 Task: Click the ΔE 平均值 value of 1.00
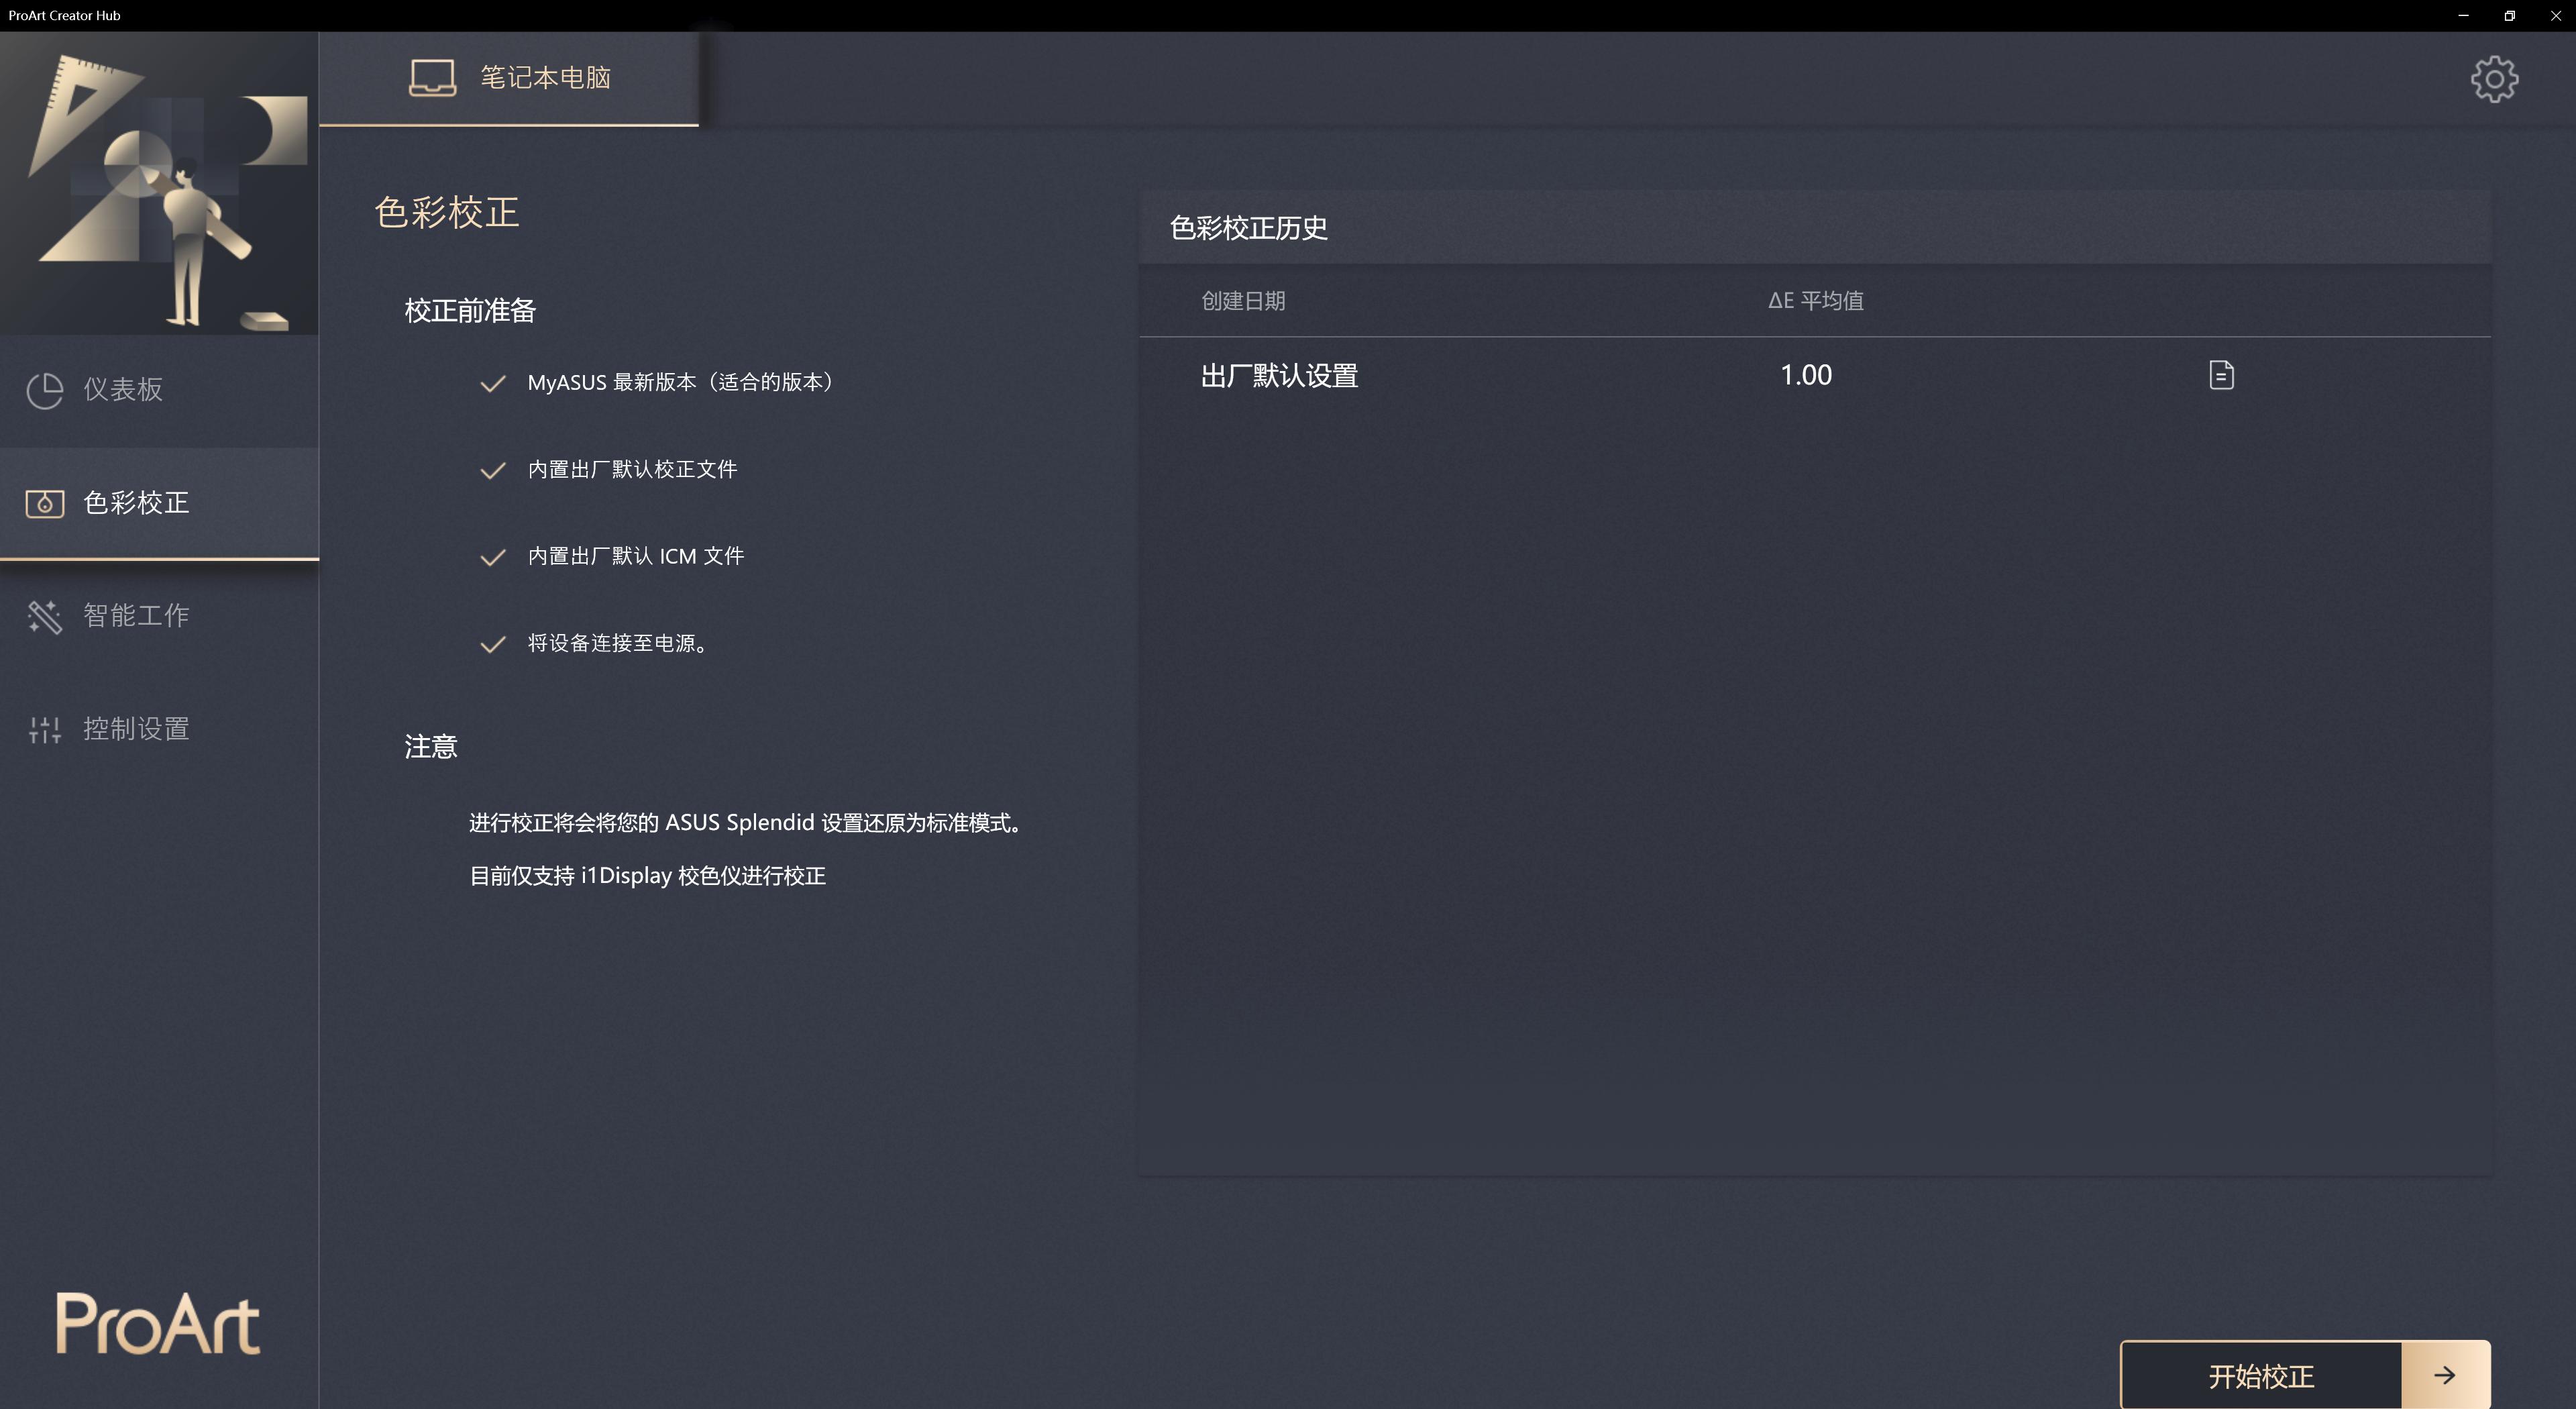tap(1806, 375)
